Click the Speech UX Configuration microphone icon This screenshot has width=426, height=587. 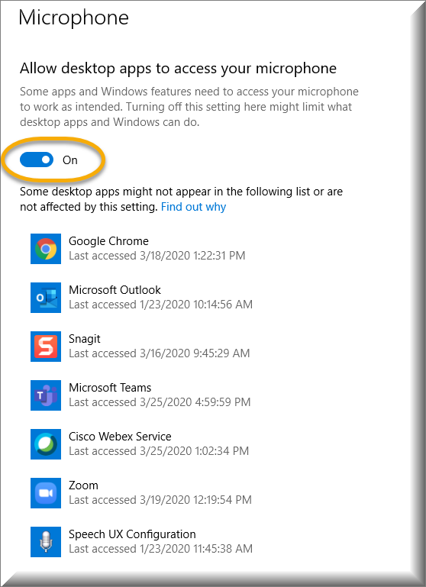click(46, 542)
